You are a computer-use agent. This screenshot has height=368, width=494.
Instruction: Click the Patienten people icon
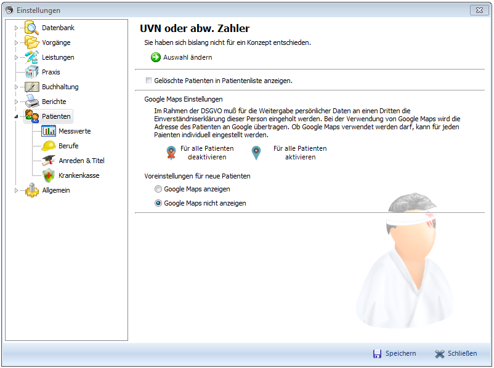point(32,116)
